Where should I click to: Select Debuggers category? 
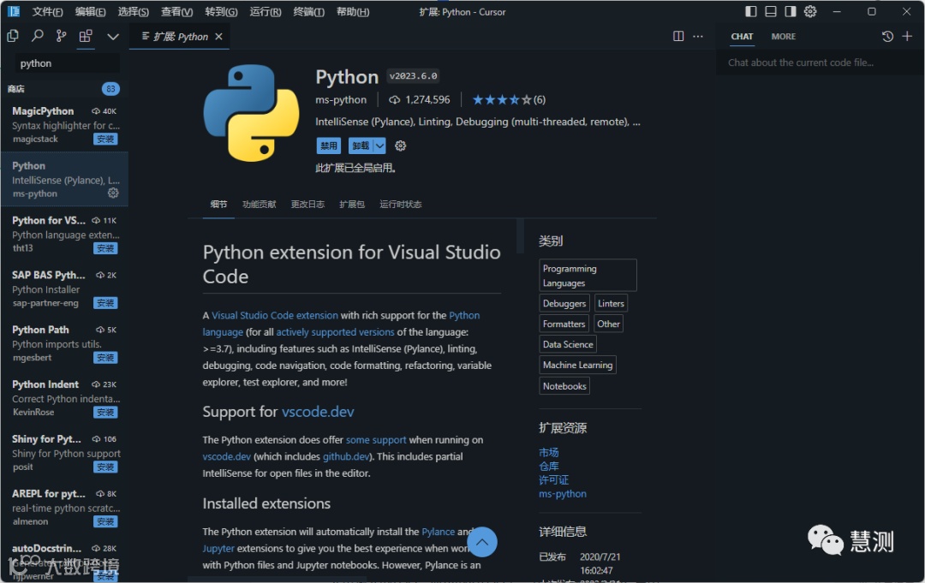pos(564,303)
